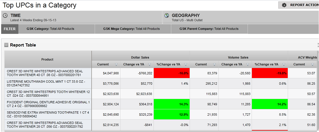The image size is (319, 132).
Task: Click the clock icon beside TIME
Action: click(5, 15)
